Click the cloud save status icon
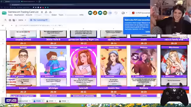191x107 pixels. click(x=50, y=12)
